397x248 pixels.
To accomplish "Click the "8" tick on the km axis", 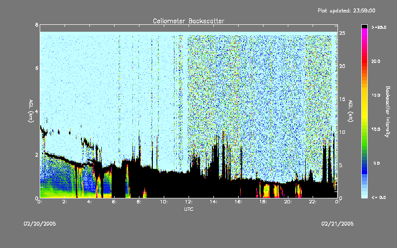I will click(x=37, y=25).
